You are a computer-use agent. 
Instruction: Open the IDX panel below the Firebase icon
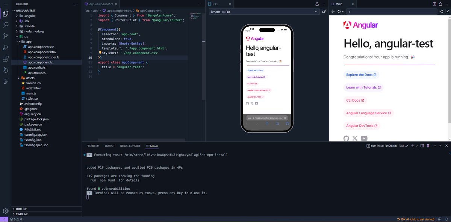[6, 81]
